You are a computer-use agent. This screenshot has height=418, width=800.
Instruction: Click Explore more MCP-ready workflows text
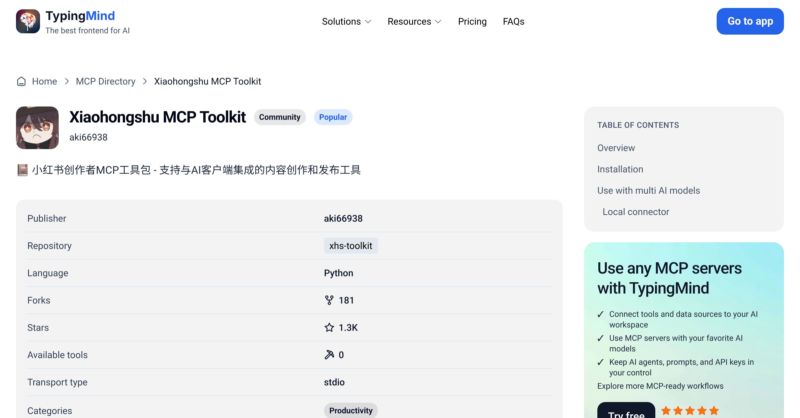pos(660,386)
